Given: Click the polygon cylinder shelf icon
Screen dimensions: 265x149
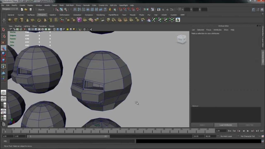Looking at the screenshot, I should click(x=21, y=20).
